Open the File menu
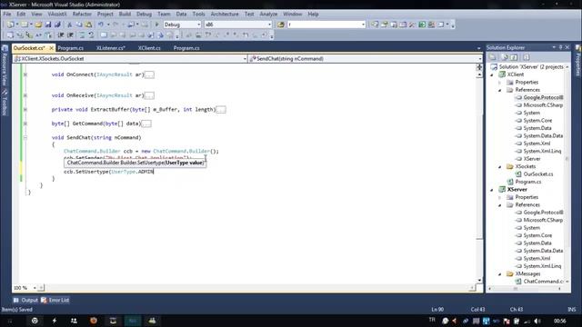Viewport: 582px width, 327px height. [x=7, y=15]
